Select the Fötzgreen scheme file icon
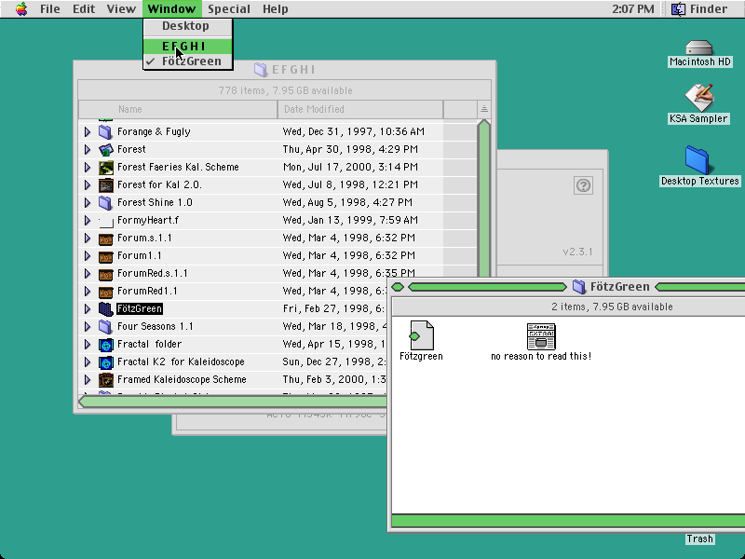 pos(422,335)
